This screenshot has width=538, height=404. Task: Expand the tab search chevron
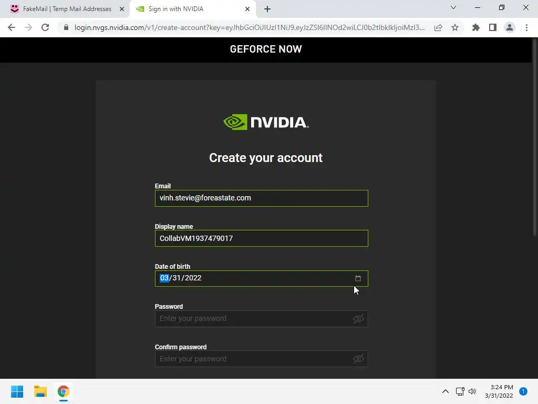pos(453,7)
